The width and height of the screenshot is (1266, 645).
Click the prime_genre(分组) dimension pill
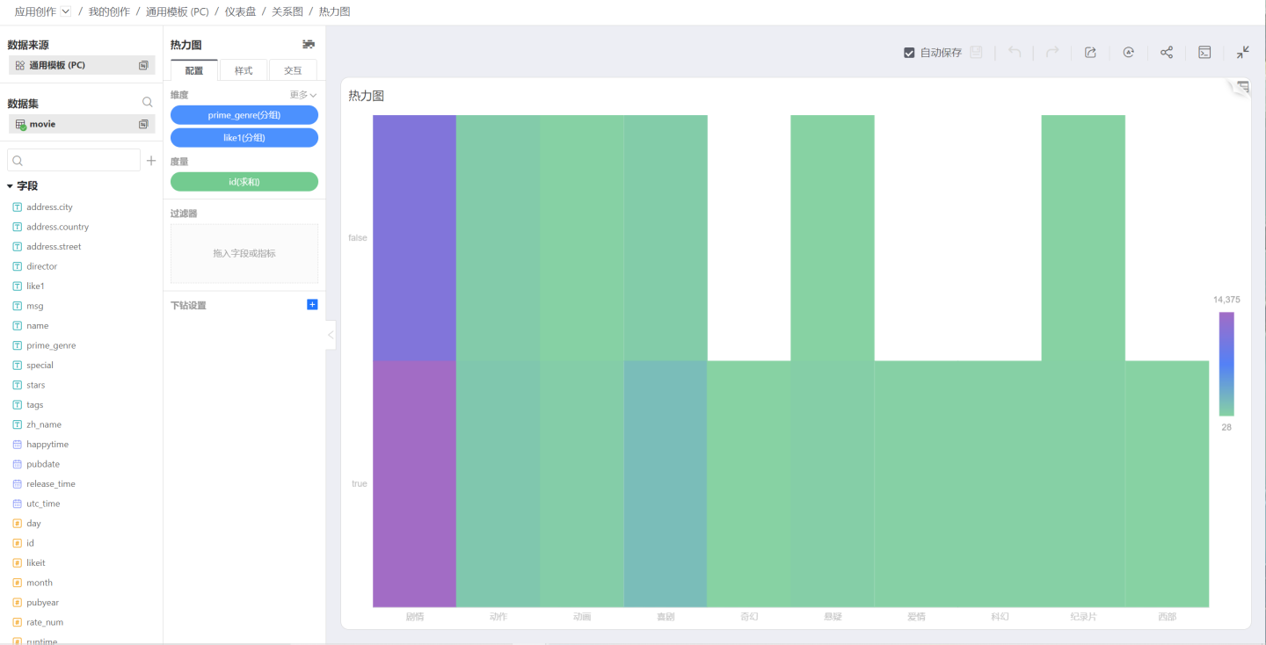(244, 115)
